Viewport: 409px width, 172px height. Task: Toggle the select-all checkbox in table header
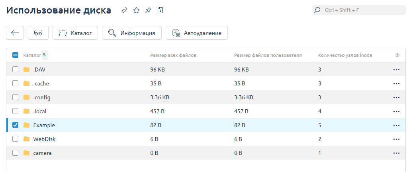16,55
